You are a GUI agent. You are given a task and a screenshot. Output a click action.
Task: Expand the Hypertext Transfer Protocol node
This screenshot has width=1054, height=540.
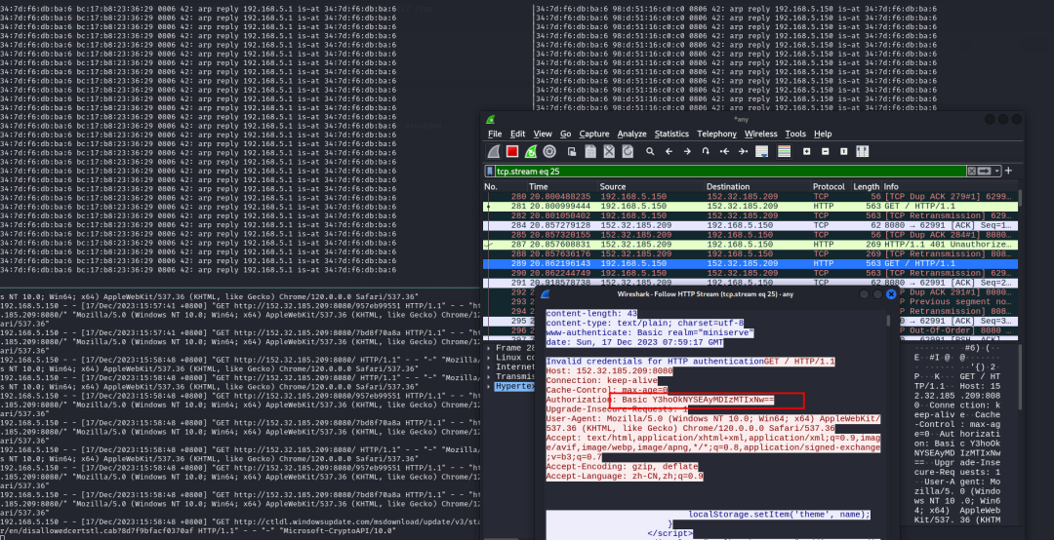489,387
